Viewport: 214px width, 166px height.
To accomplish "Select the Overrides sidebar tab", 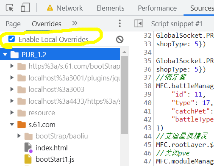I will 47,24.
